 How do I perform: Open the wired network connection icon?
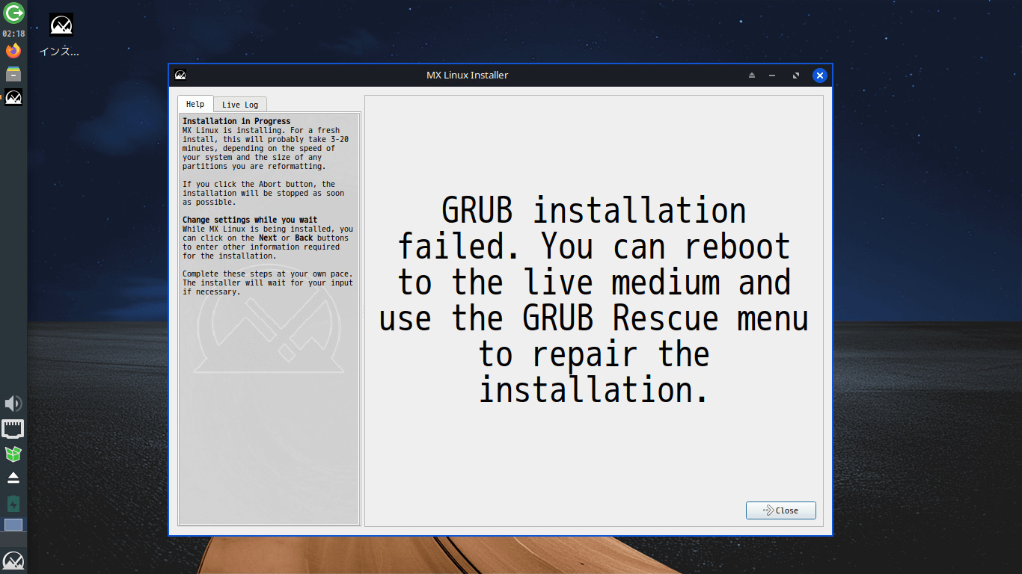click(13, 429)
